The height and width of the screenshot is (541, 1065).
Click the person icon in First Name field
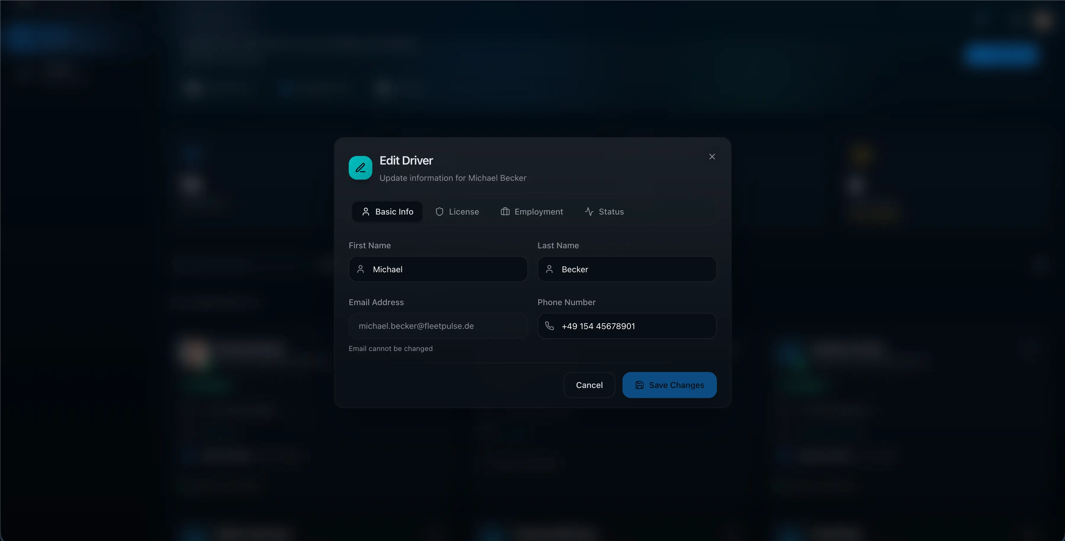pos(361,269)
